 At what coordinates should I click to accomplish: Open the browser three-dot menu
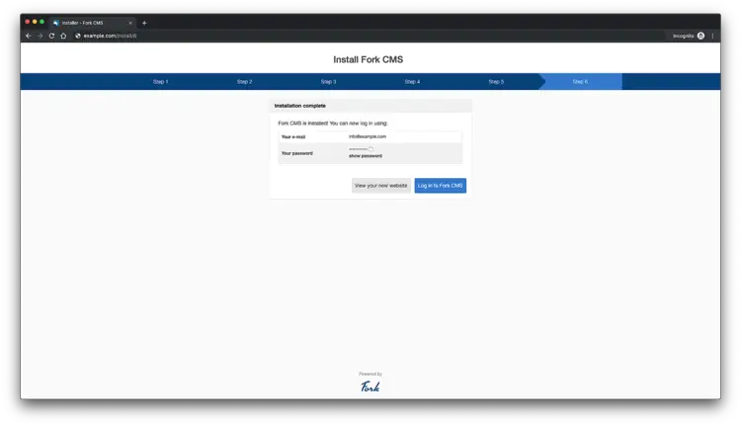pyautogui.click(x=712, y=36)
